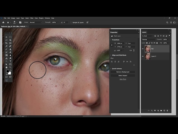
Task: Toggle pressure for size icon
Action: click(x=87, y=22)
